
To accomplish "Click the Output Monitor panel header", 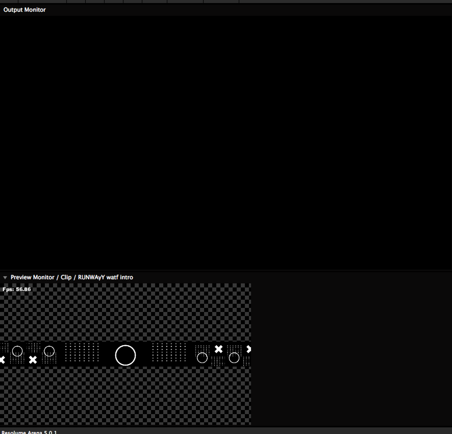I will [24, 10].
